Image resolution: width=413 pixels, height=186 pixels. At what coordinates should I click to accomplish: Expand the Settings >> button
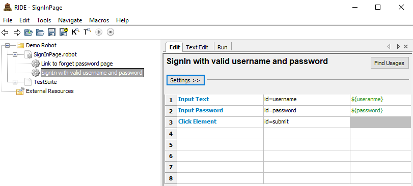click(185, 80)
